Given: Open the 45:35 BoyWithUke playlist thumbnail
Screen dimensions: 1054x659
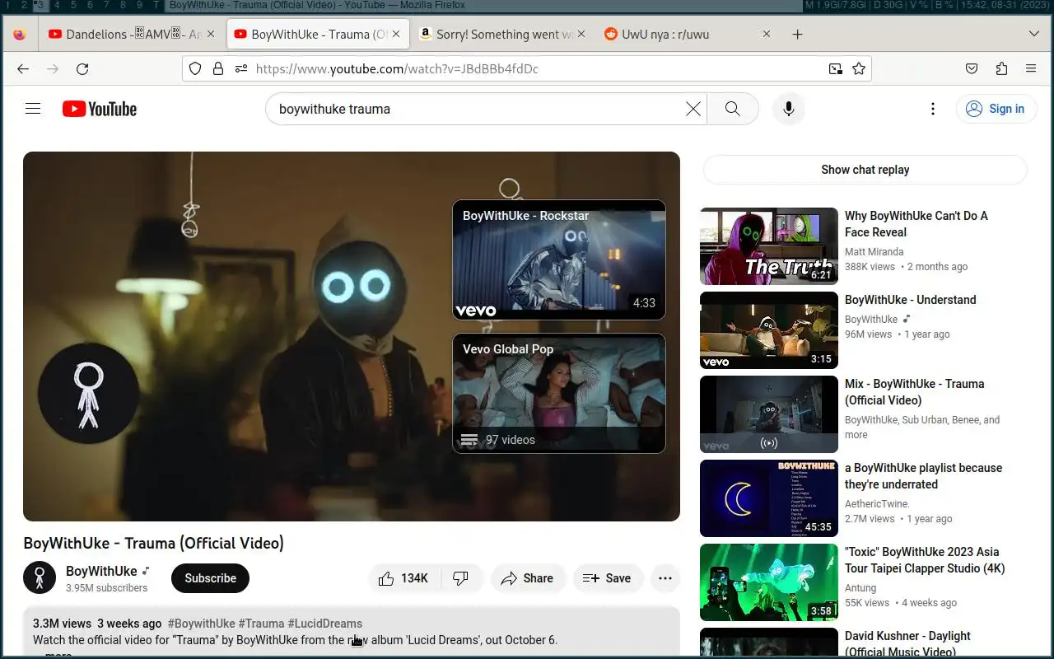Looking at the screenshot, I should [x=769, y=498].
